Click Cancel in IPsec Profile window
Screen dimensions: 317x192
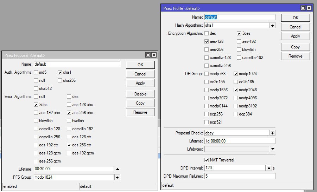[296, 27]
